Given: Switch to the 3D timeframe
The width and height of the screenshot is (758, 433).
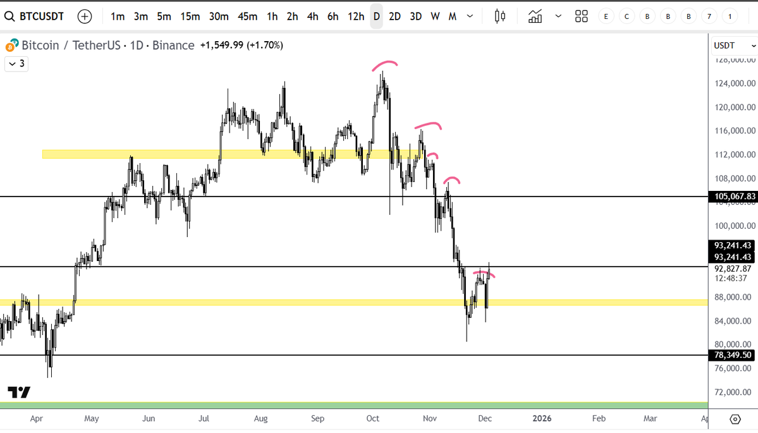Looking at the screenshot, I should 415,16.
